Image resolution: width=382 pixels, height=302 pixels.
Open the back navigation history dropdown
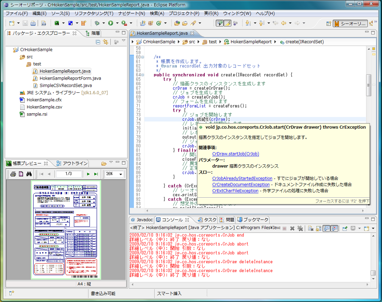[x=290, y=23]
